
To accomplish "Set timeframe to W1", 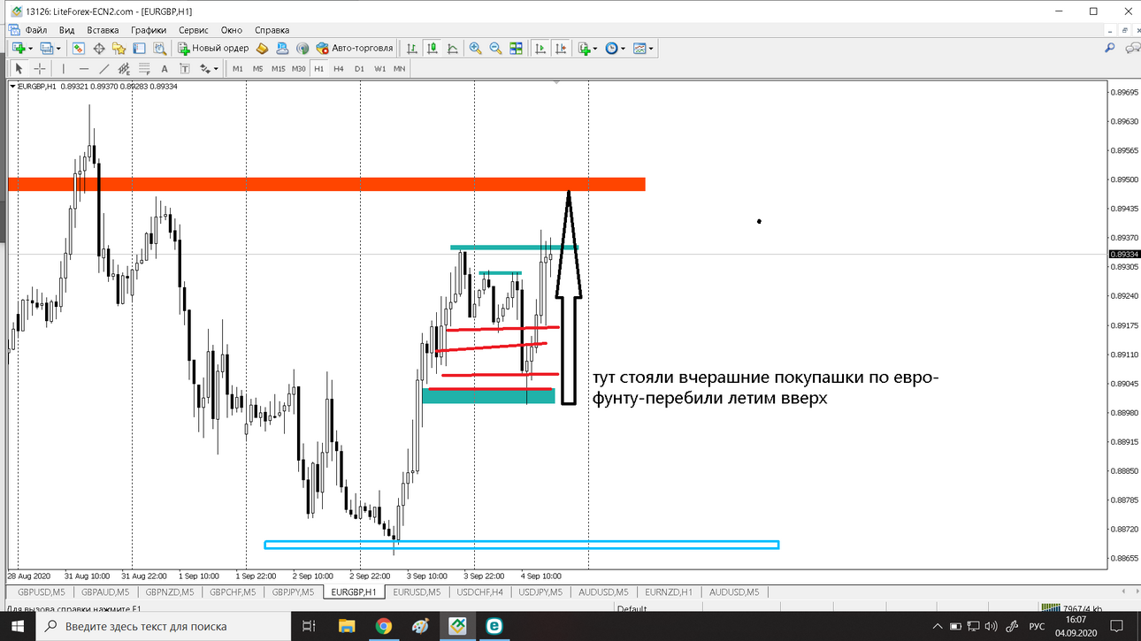I will [x=379, y=68].
